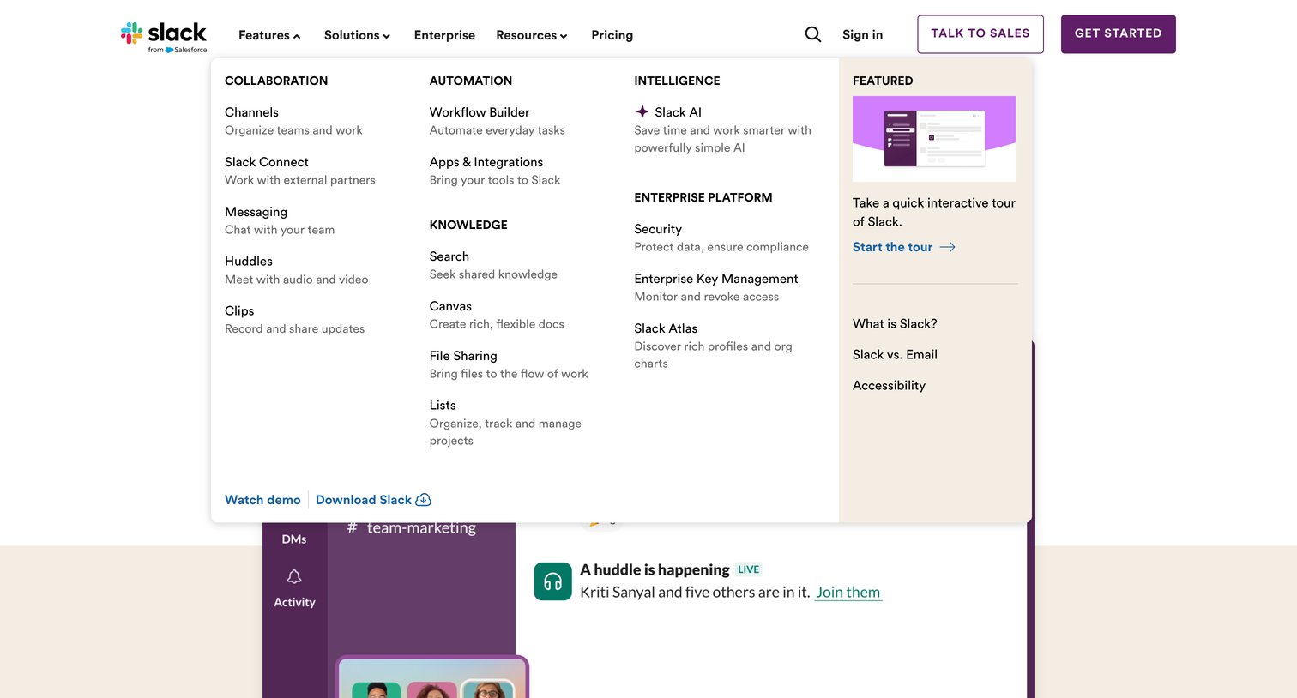Click the Slack logo
This screenshot has height=698, width=1297.
point(164,37)
